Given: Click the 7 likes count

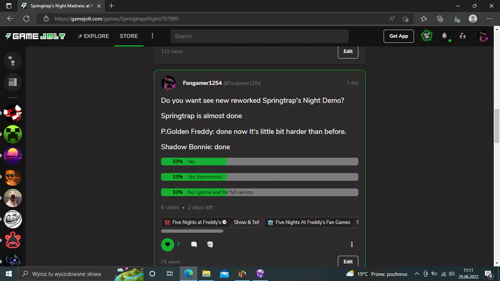Looking at the screenshot, I should tap(178, 244).
